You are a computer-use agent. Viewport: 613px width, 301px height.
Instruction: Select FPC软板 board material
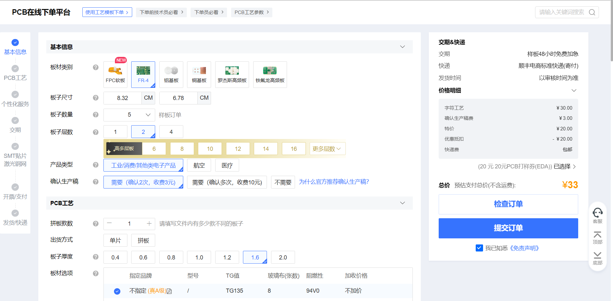point(115,74)
